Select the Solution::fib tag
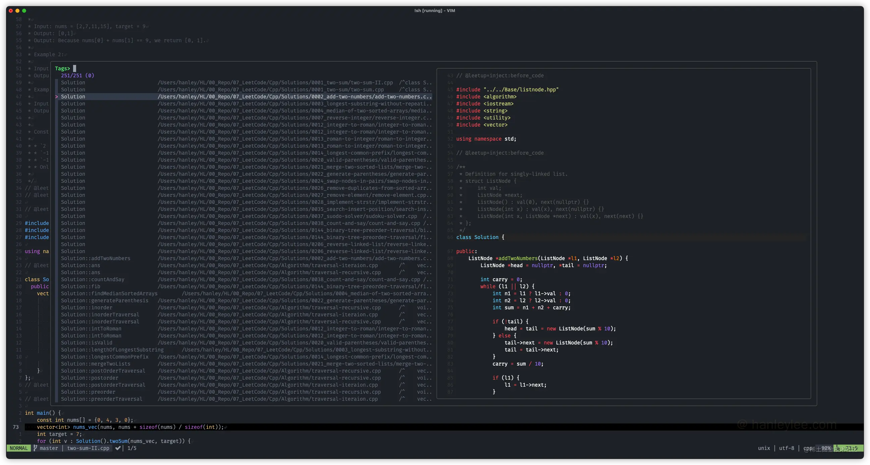Image resolution: width=870 pixels, height=465 pixels. 243,287
